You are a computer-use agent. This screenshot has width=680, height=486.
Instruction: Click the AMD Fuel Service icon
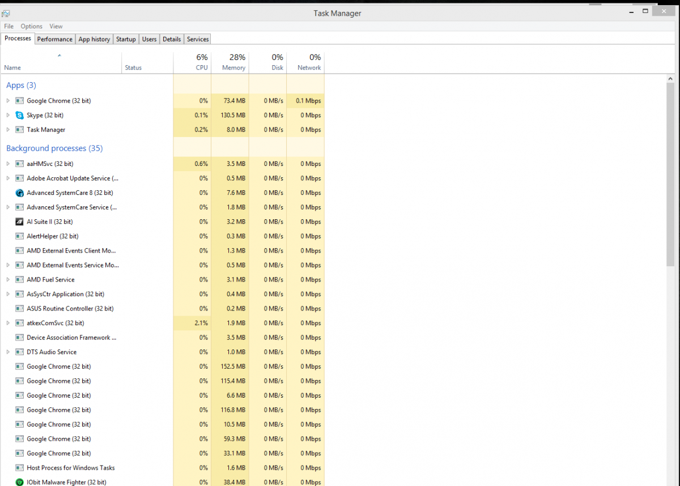pyautogui.click(x=19, y=279)
